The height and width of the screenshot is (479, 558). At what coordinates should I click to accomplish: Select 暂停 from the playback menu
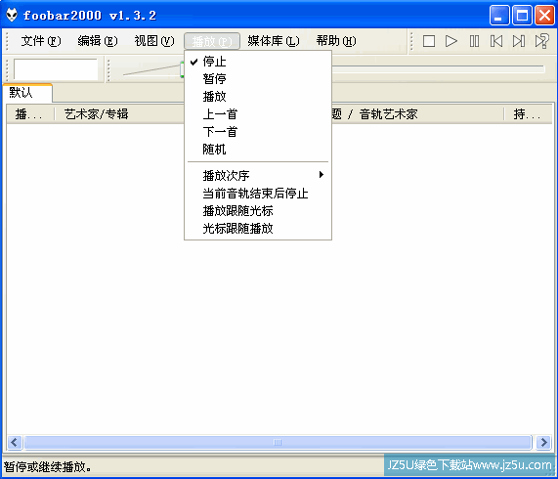(258, 78)
